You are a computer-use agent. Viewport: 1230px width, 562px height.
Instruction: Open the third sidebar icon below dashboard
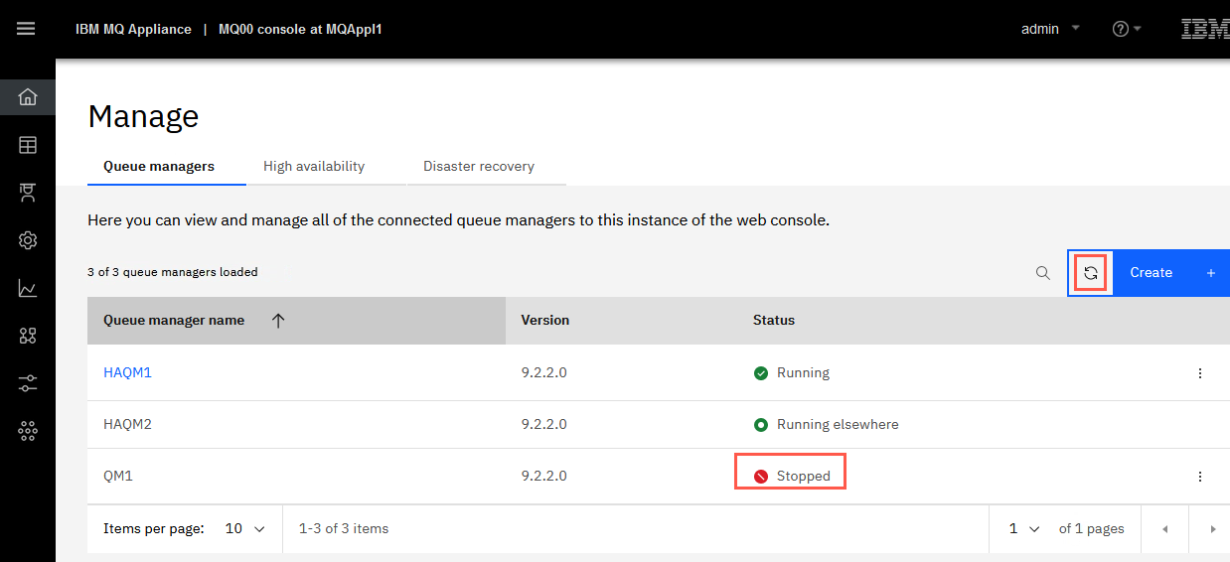click(x=28, y=193)
